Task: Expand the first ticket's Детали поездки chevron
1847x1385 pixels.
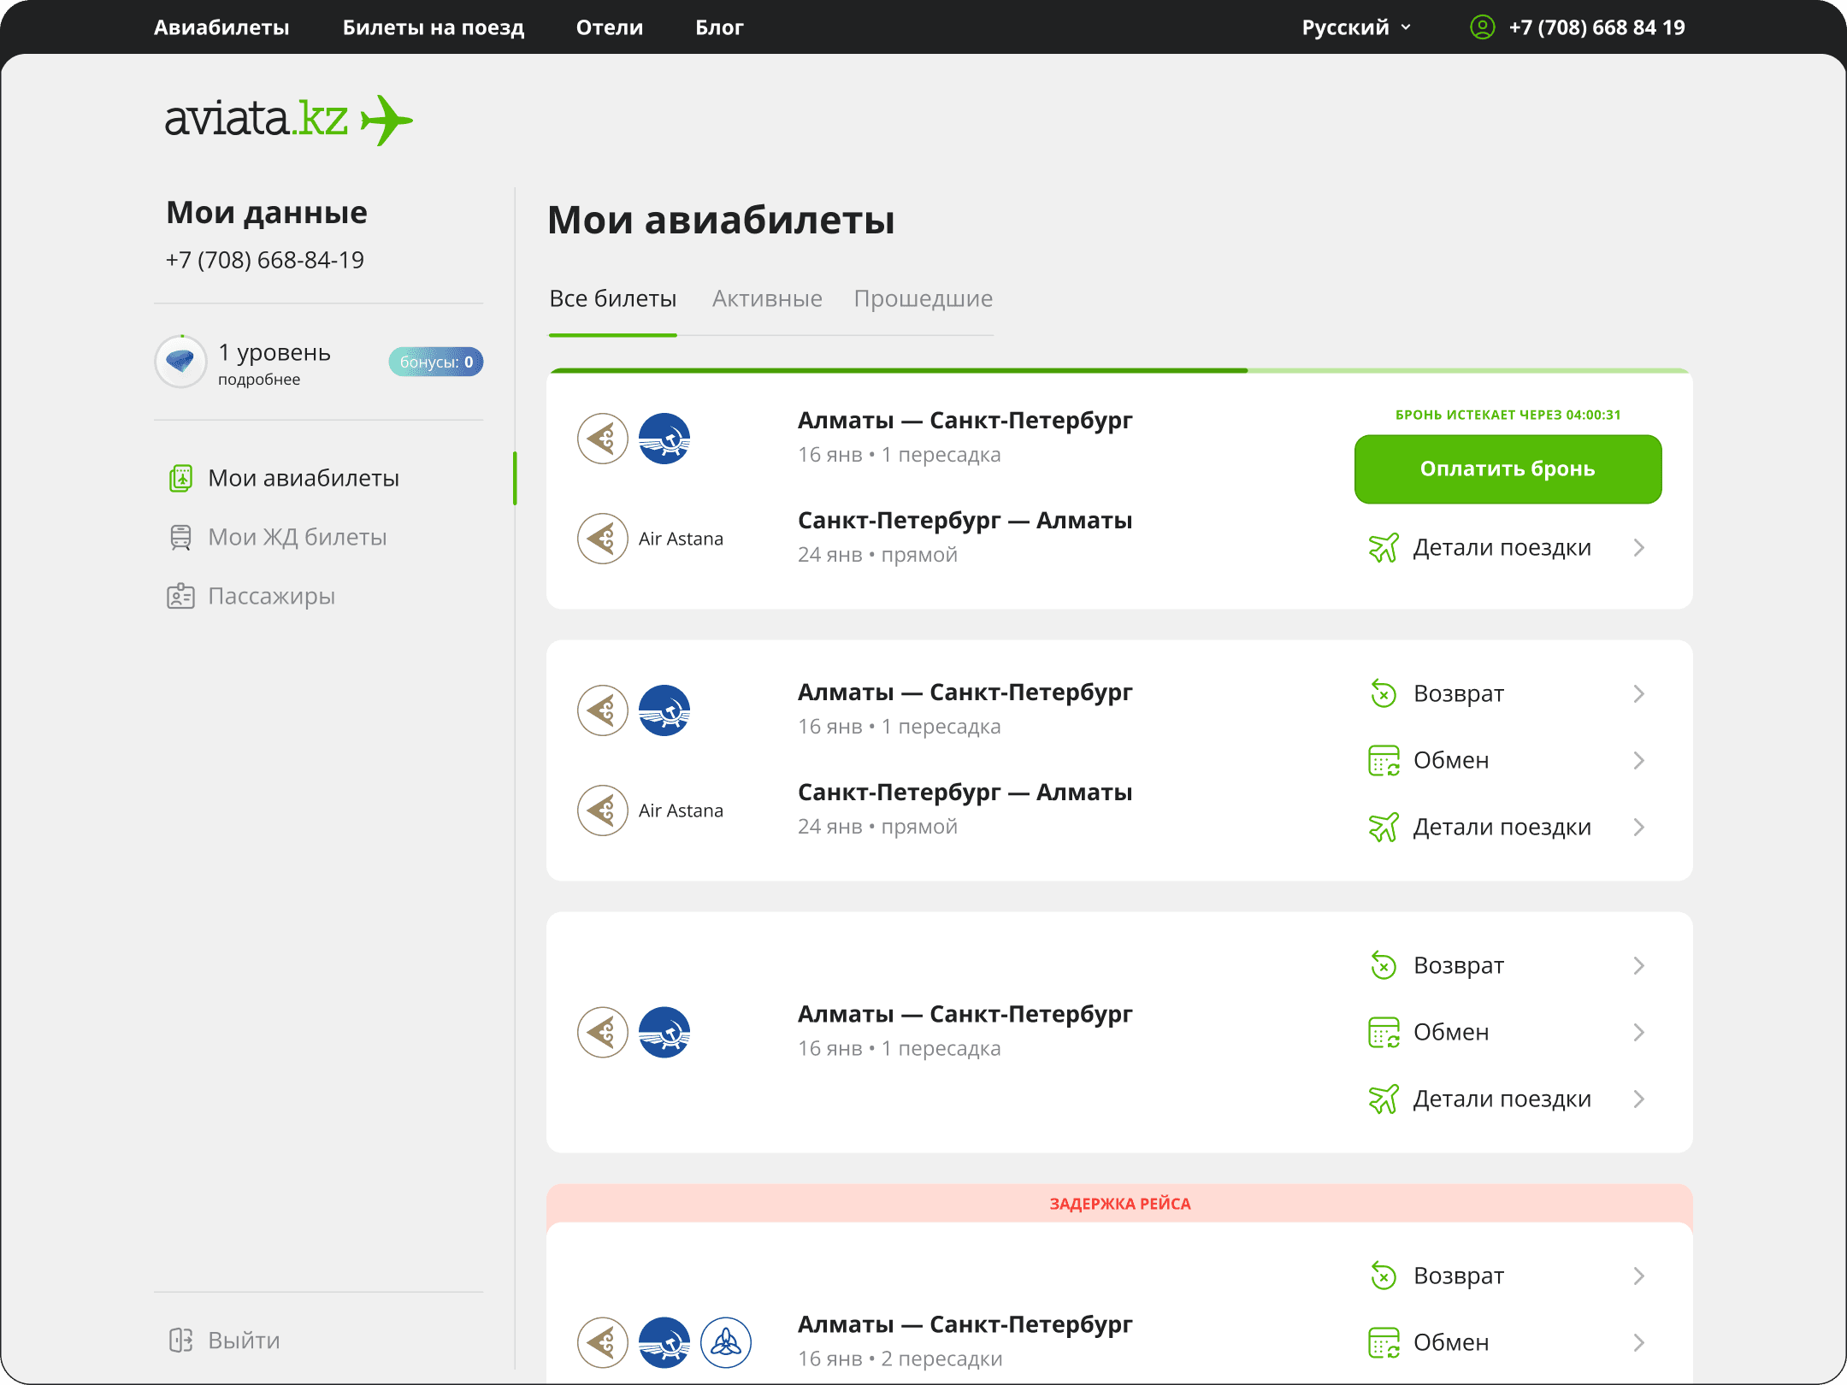Action: [x=1638, y=547]
